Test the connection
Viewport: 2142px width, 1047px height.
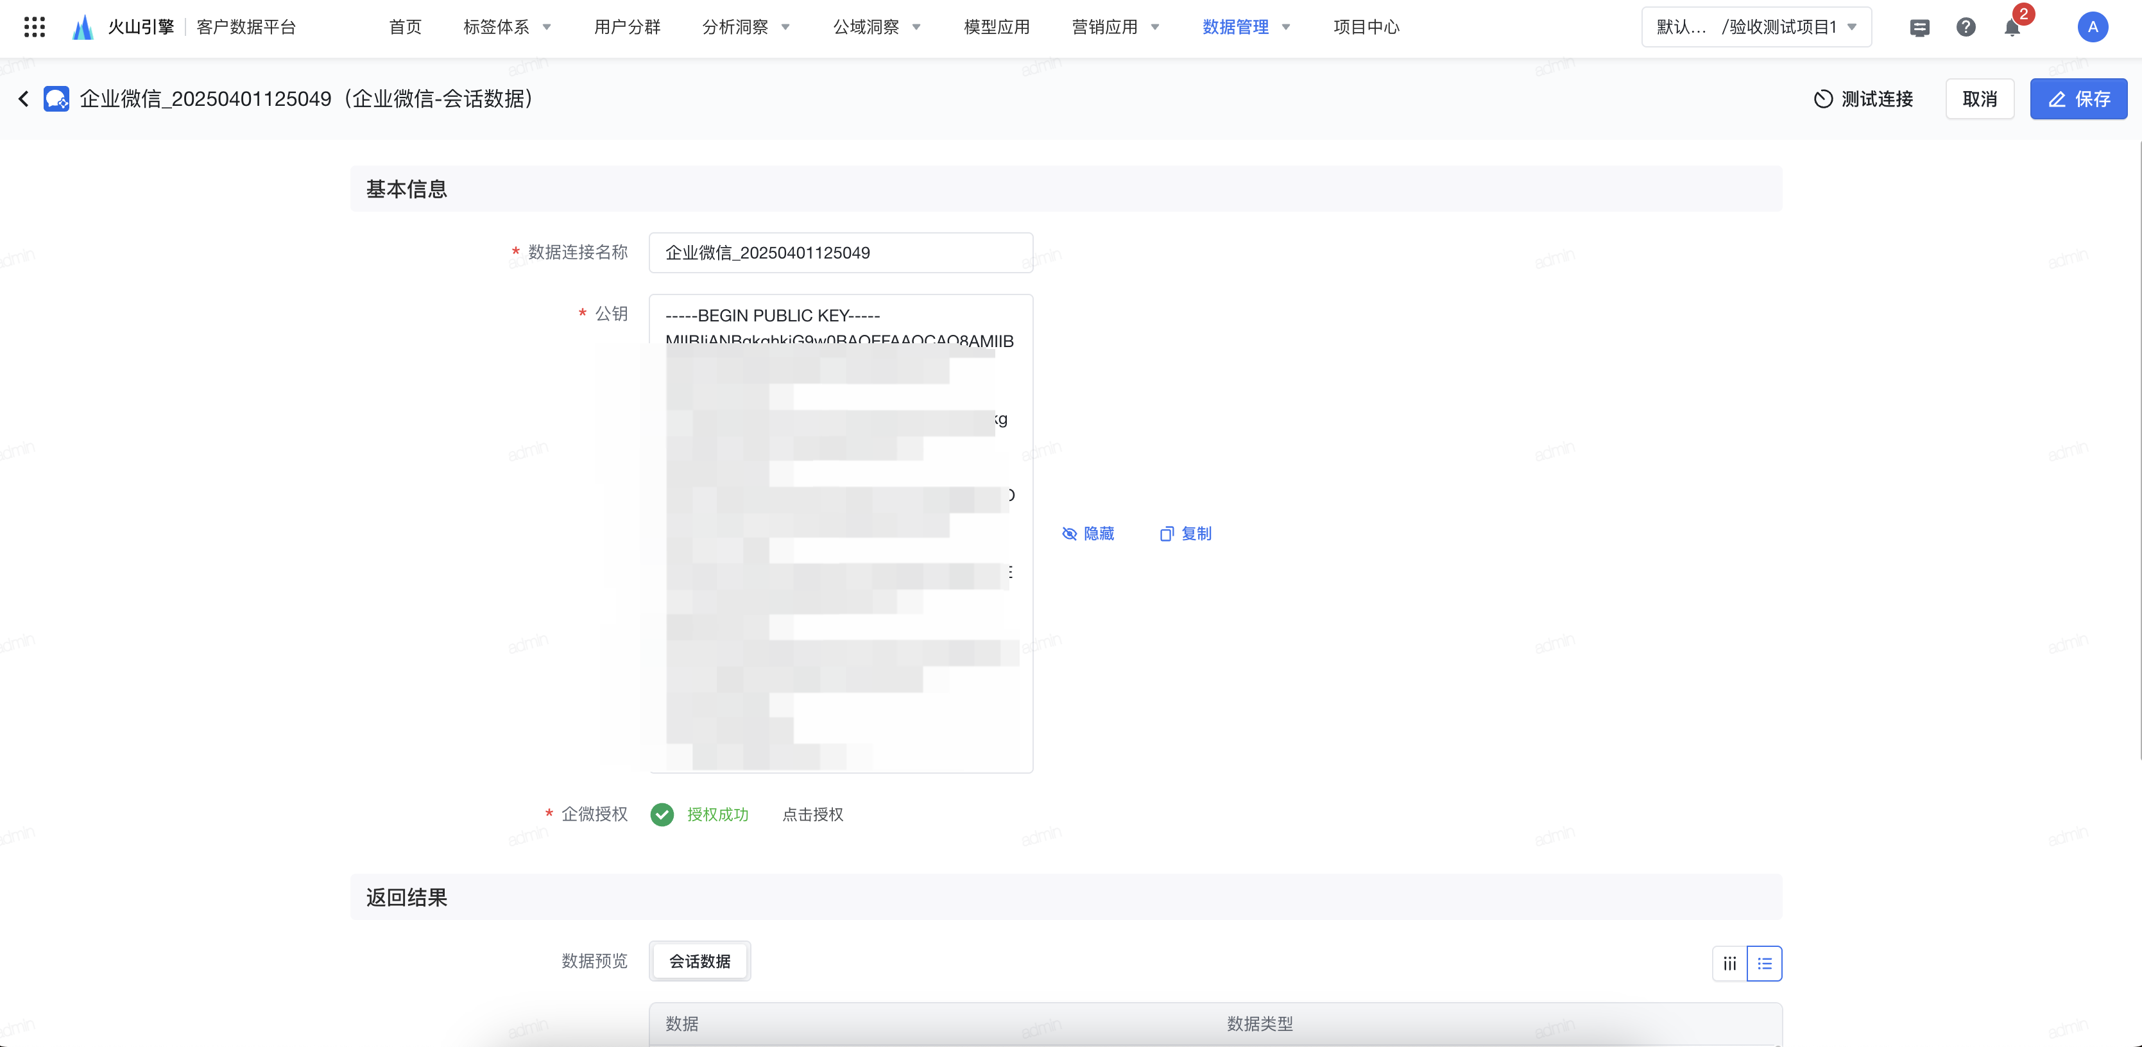click(1864, 99)
